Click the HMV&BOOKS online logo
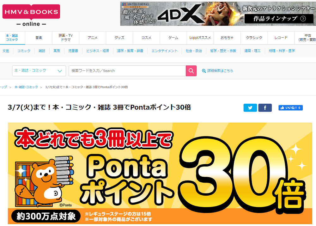Image resolution: width=316 pixels, height=226 pixels. click(31, 15)
